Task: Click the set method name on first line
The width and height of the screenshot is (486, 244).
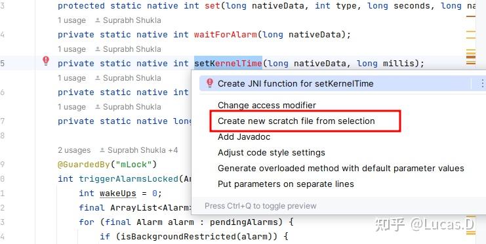Action: coord(213,6)
